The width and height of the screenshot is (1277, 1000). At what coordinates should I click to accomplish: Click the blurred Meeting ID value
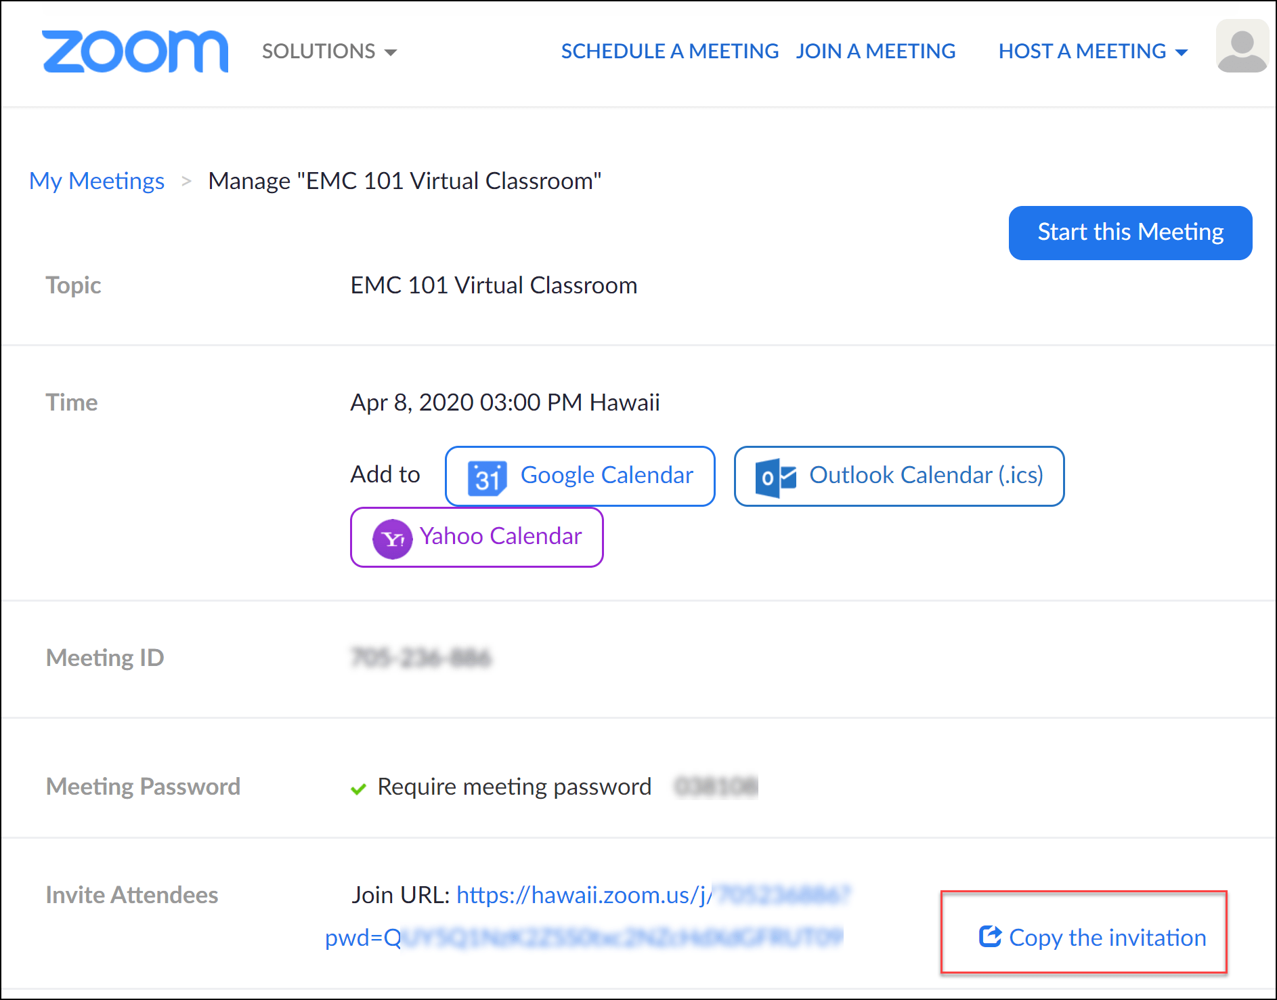(x=421, y=657)
